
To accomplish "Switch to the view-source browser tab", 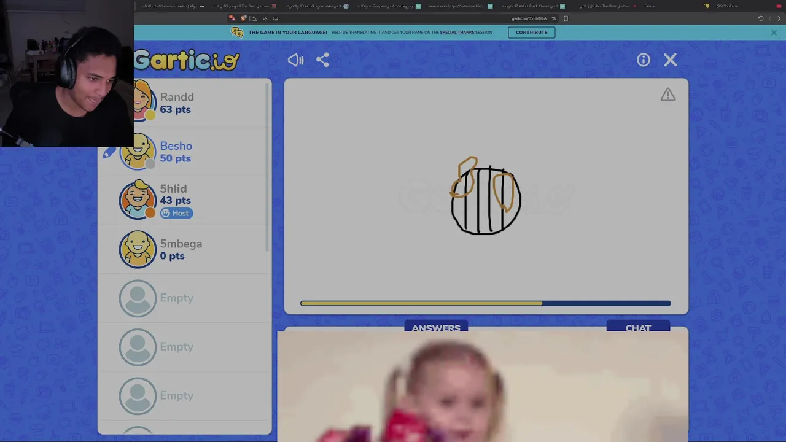I will tap(461, 6).
